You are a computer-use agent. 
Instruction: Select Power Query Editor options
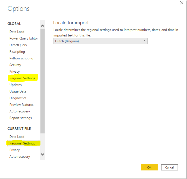click(24, 38)
